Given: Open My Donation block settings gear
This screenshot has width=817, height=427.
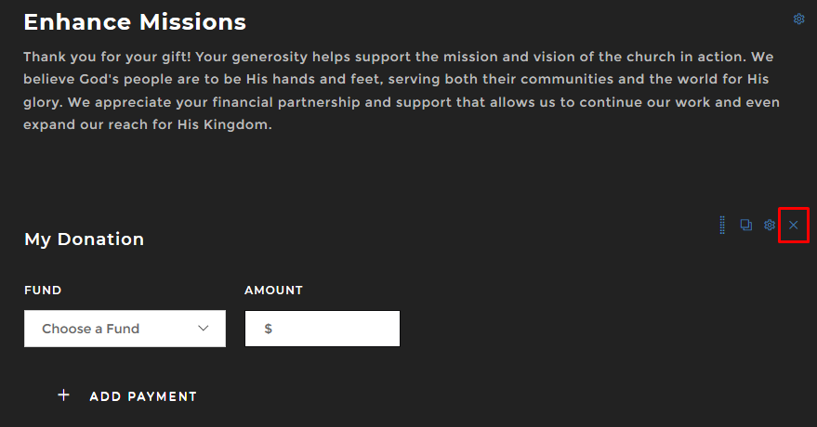Looking at the screenshot, I should [x=770, y=226].
